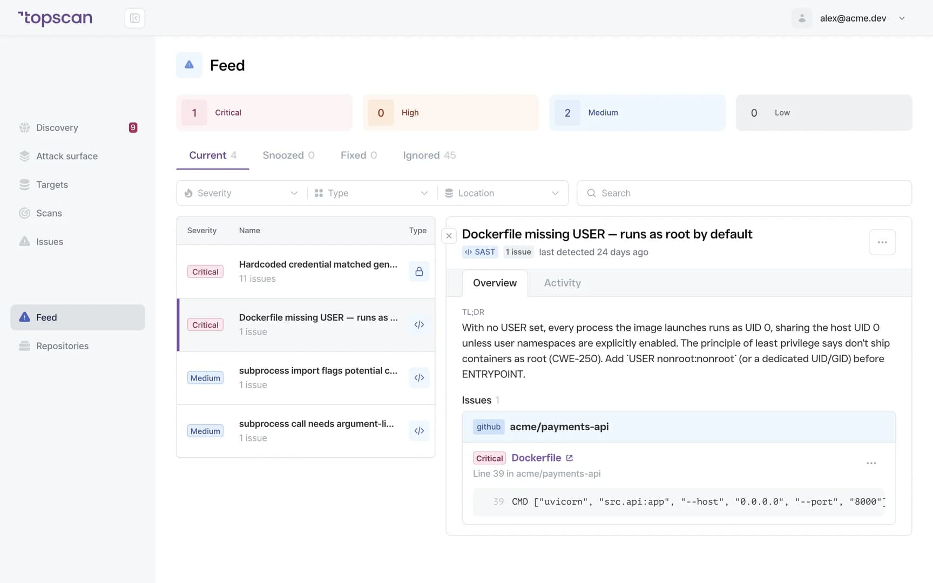Click the Severity column header

[202, 231]
